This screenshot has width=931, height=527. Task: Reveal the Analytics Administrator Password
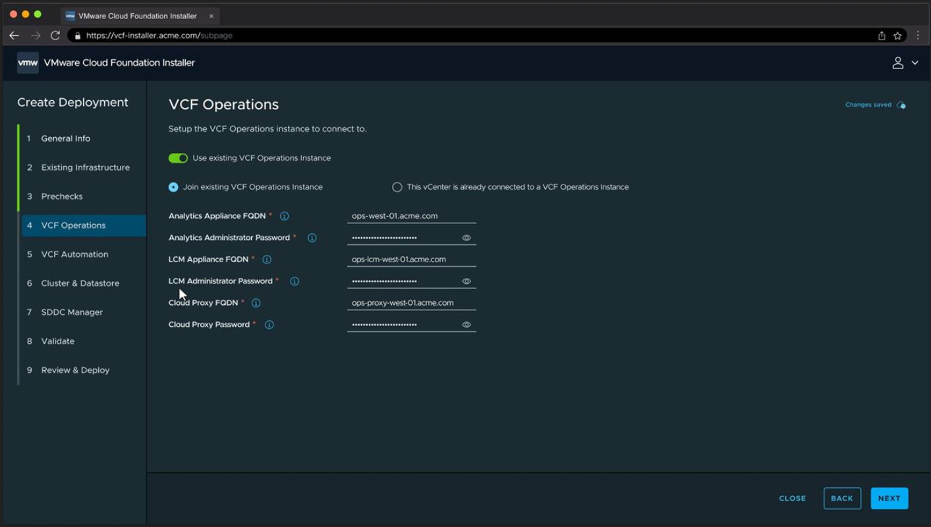click(466, 238)
